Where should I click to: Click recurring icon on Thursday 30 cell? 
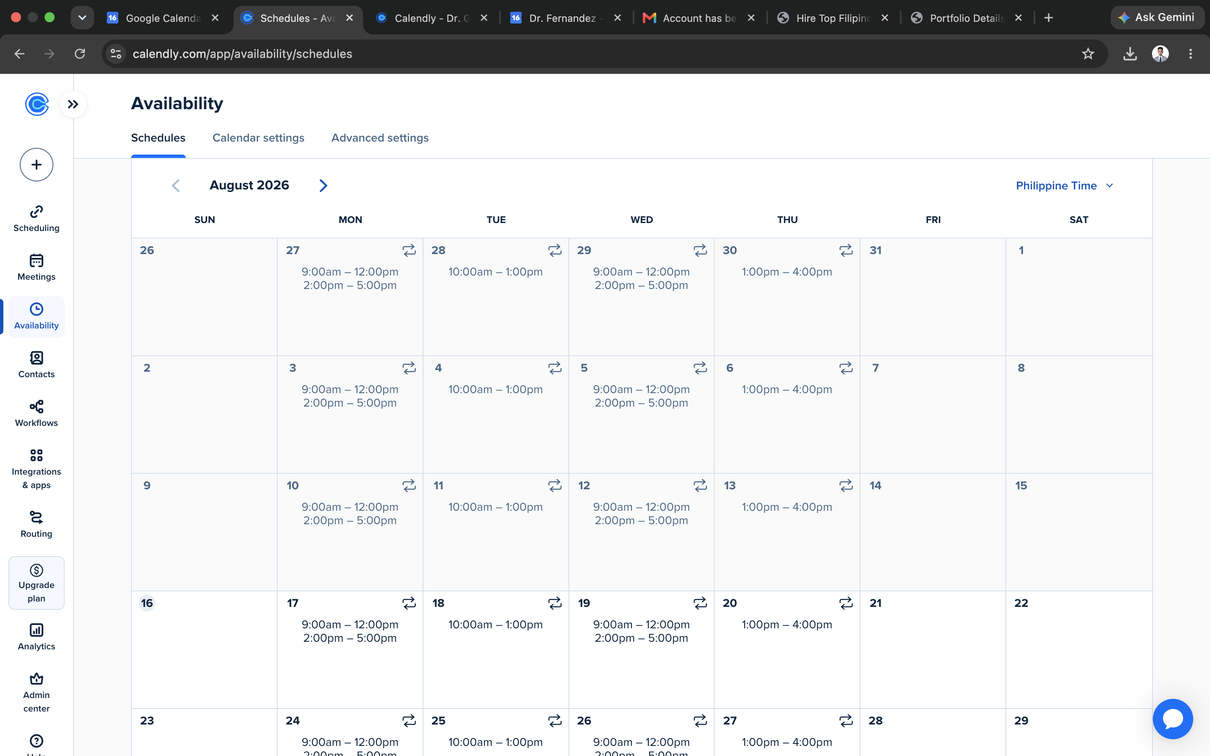coord(845,250)
